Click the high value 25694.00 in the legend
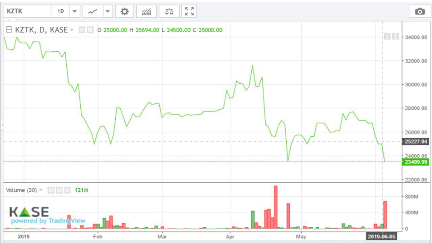 (x=147, y=30)
